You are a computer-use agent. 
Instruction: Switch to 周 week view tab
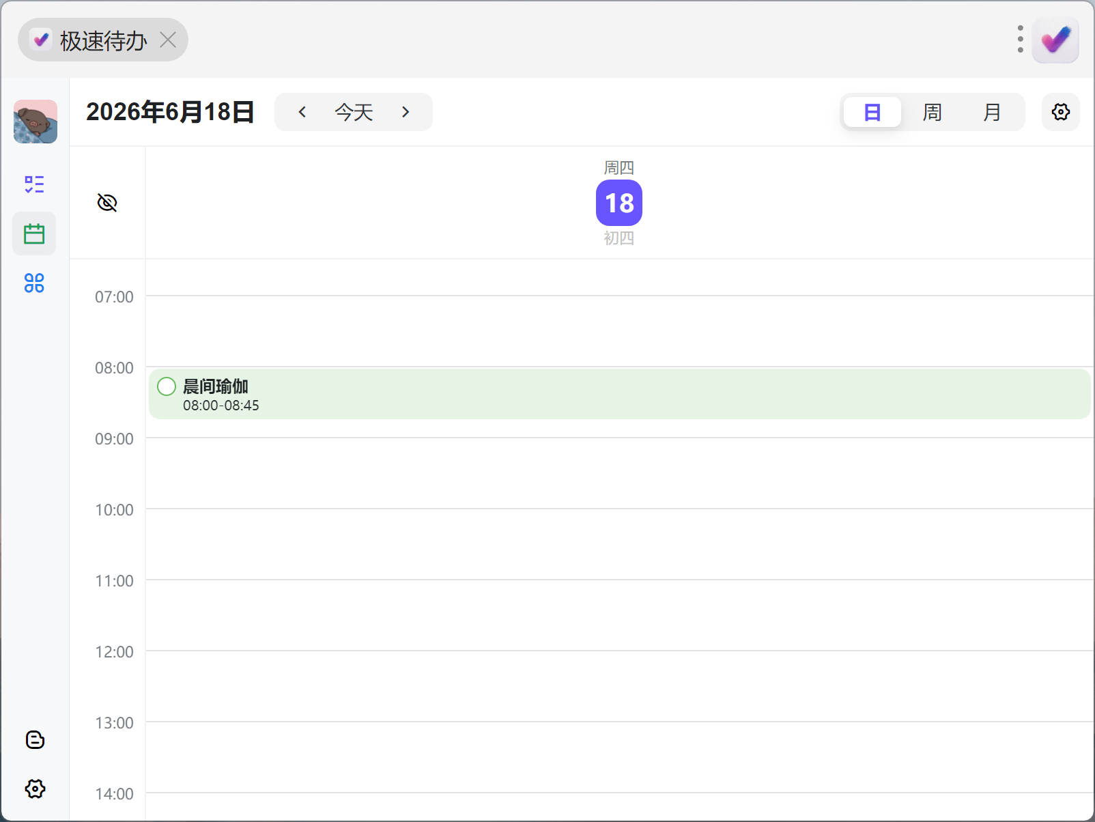[933, 112]
